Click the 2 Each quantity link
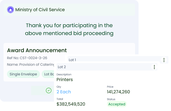Image resolution: width=171 pixels, height=111 pixels. 64,92
